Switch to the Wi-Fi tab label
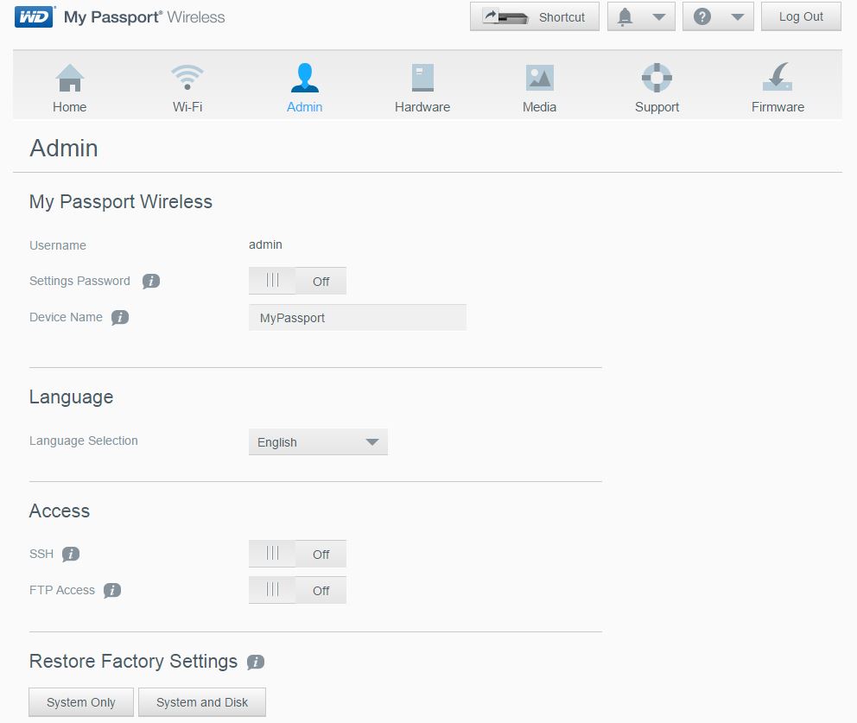Image resolution: width=857 pixels, height=723 pixels. (187, 107)
